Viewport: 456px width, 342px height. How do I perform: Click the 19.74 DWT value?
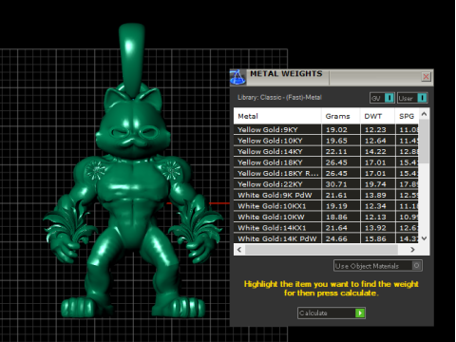pos(375,184)
